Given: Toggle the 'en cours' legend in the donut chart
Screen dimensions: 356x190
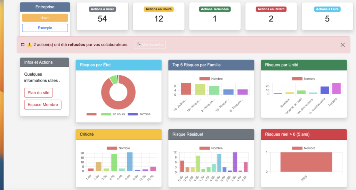Looking at the screenshot, I should point(113,114).
